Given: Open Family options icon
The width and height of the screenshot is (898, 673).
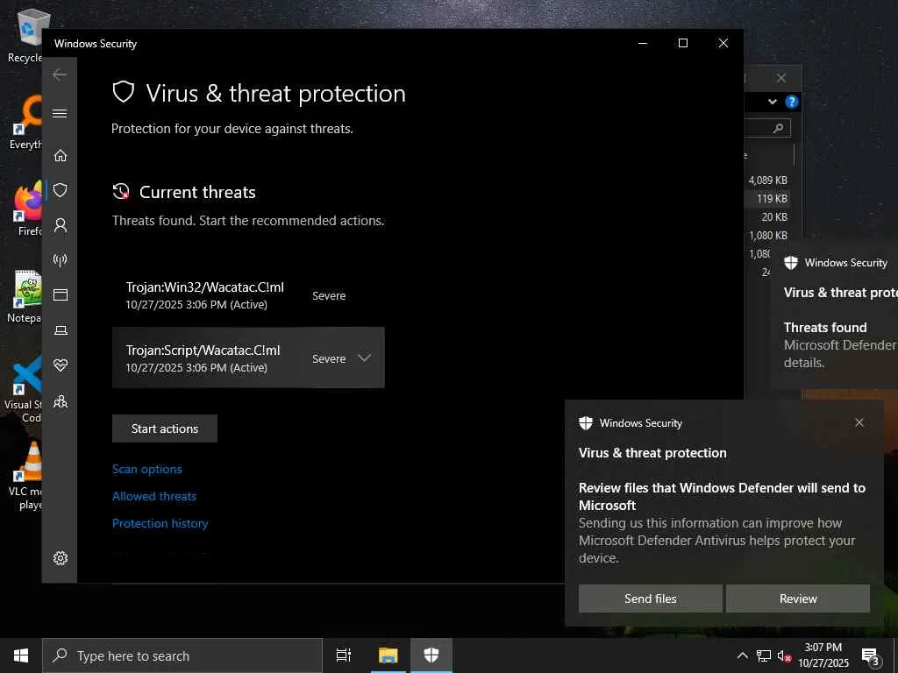Looking at the screenshot, I should (x=61, y=401).
